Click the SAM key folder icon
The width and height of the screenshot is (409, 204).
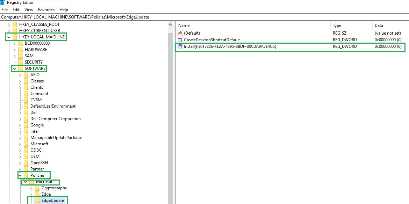(x=20, y=56)
